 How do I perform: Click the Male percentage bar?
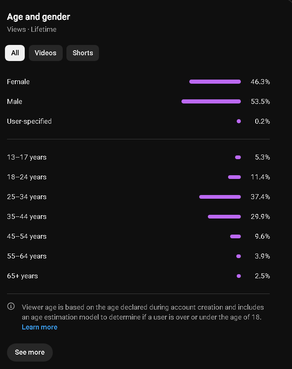pos(211,101)
